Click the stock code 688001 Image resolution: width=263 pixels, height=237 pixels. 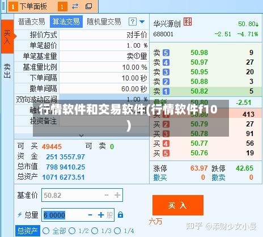(163, 34)
